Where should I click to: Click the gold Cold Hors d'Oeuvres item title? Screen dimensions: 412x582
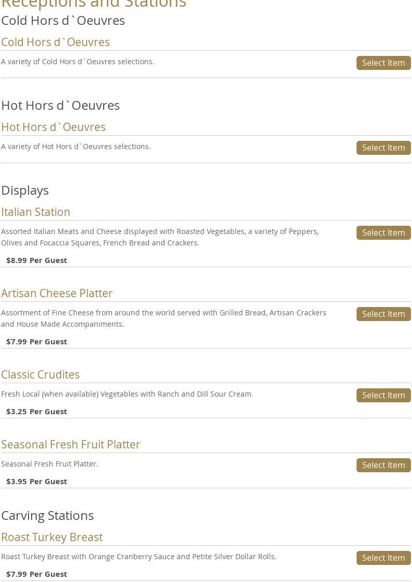click(55, 42)
